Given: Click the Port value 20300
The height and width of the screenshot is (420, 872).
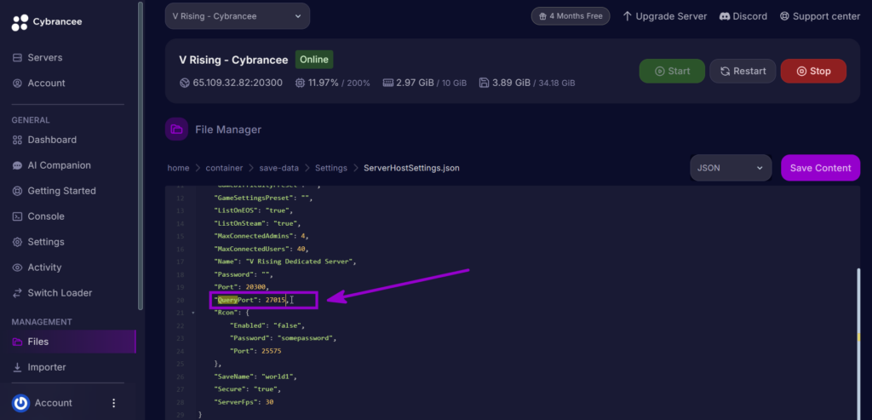Looking at the screenshot, I should click(x=255, y=288).
